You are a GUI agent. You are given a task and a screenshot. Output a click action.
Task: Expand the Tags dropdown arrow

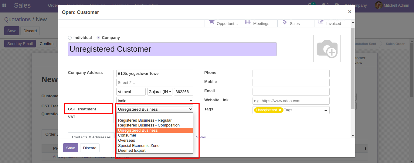pyautogui.click(x=326, y=110)
